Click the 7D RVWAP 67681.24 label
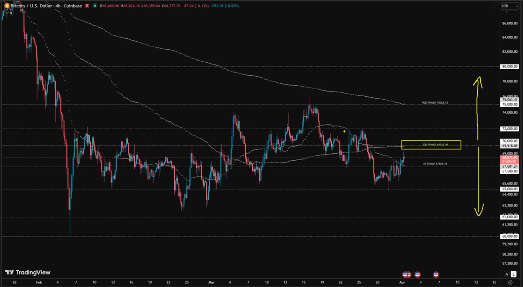 tap(435, 164)
